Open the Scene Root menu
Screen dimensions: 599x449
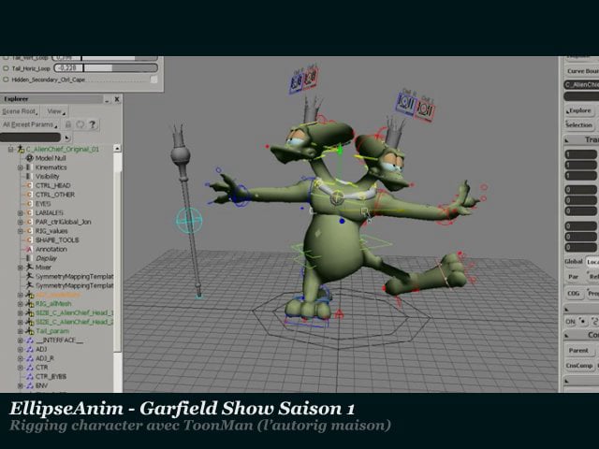20,111
